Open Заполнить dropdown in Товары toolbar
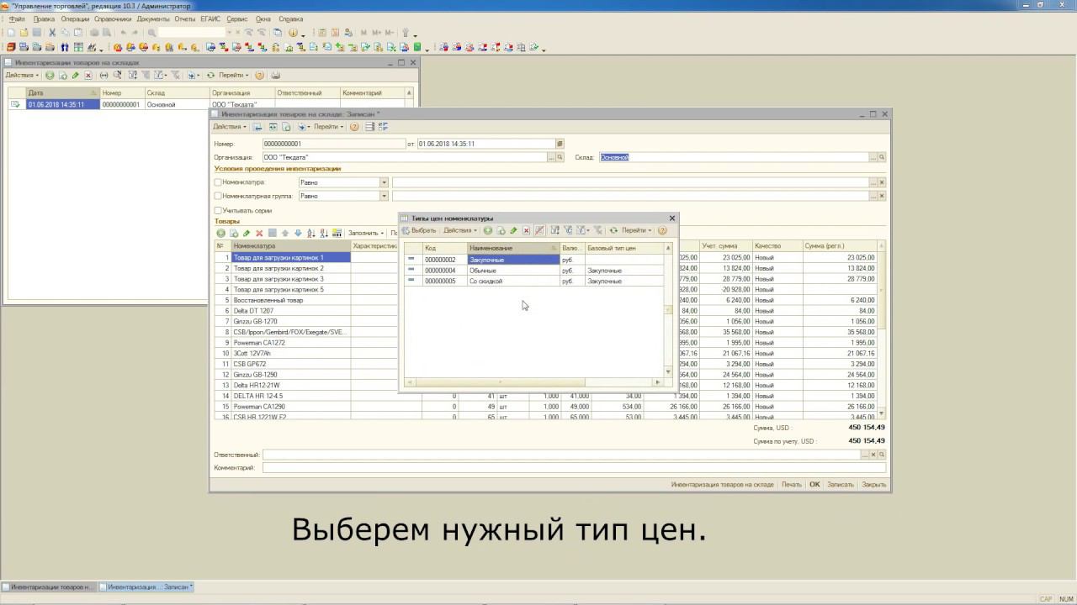 click(x=366, y=233)
